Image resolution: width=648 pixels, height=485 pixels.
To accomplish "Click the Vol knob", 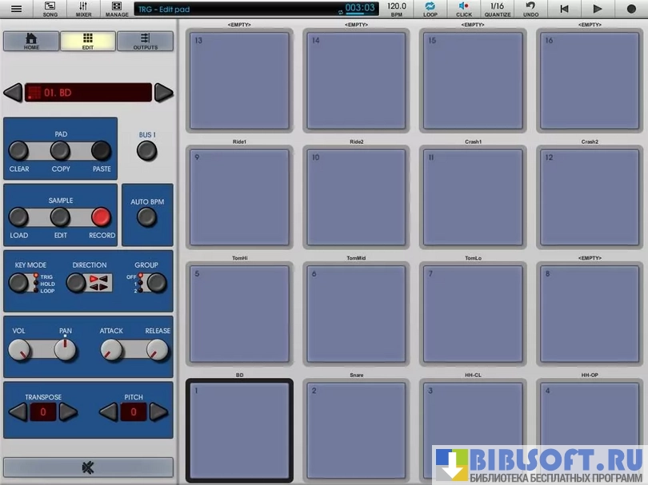I will pos(19,349).
